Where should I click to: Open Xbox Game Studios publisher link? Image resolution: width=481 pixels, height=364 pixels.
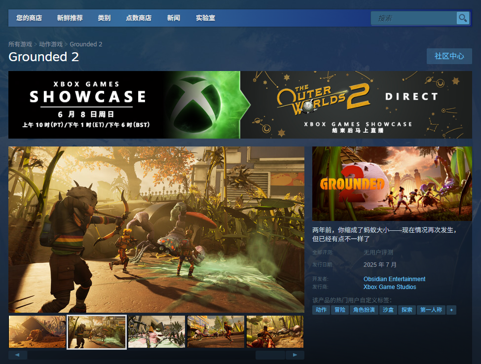(390, 287)
